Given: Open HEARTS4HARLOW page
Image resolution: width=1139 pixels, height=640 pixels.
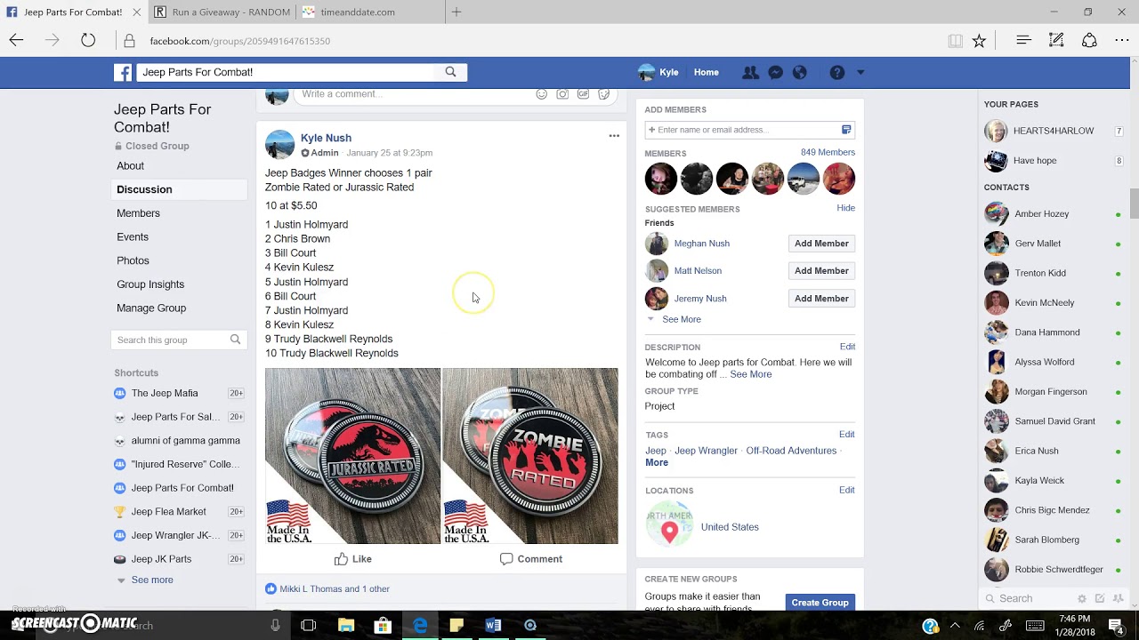Looking at the screenshot, I should pos(1054,131).
